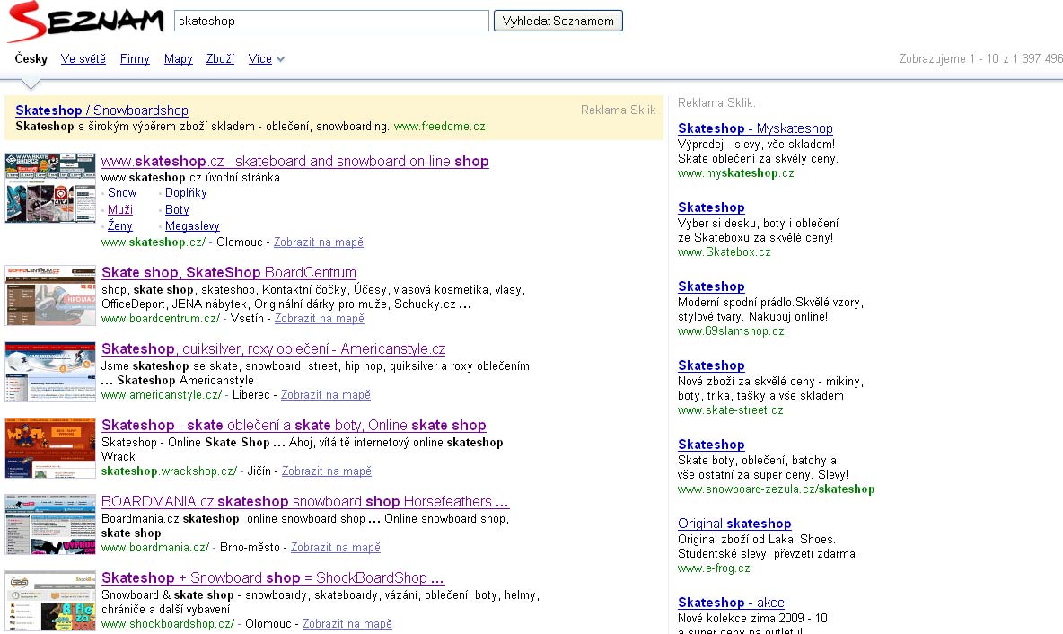Image resolution: width=1063 pixels, height=634 pixels.
Task: Open the Boty sitelink
Action: [177, 209]
